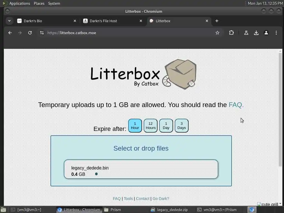Screen dimensions: 284x213
Task: Reload the Litterbox page
Action: coord(30,33)
